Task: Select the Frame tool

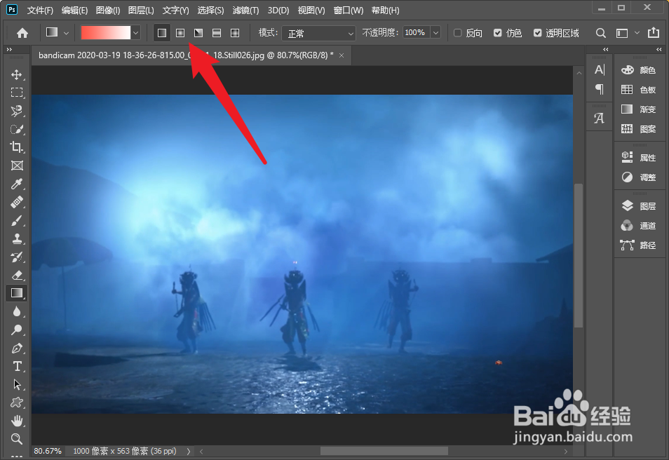Action: point(17,165)
